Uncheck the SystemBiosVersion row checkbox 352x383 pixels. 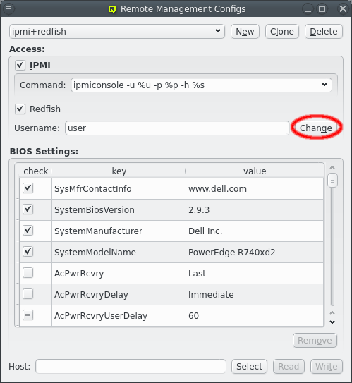point(28,209)
